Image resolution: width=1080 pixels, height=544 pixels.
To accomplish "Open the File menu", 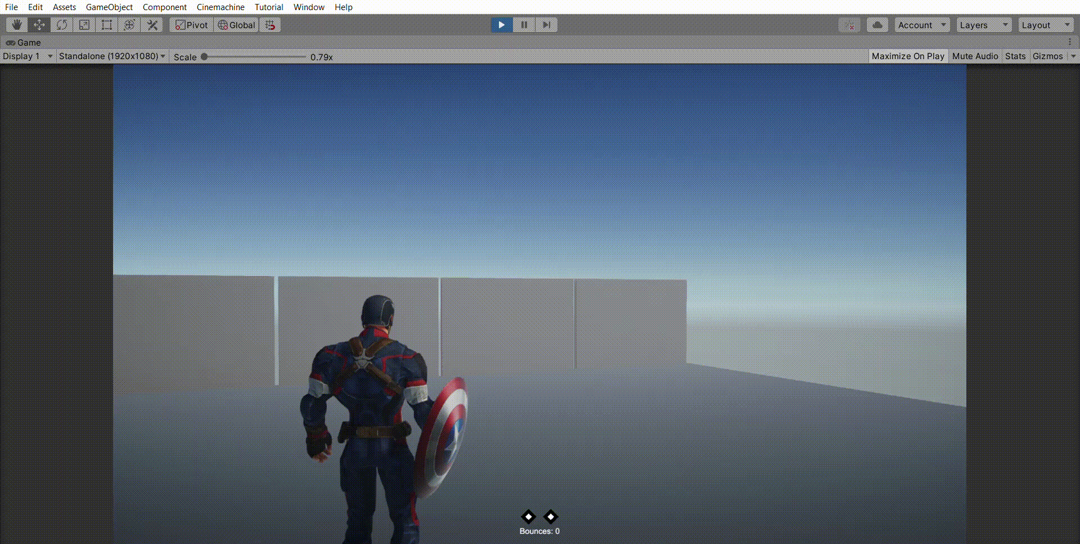I will click(x=11, y=7).
